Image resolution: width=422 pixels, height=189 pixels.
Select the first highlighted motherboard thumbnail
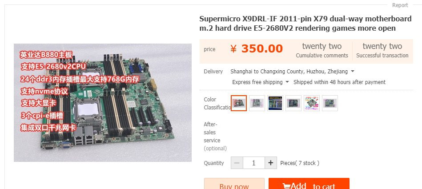tap(238, 103)
